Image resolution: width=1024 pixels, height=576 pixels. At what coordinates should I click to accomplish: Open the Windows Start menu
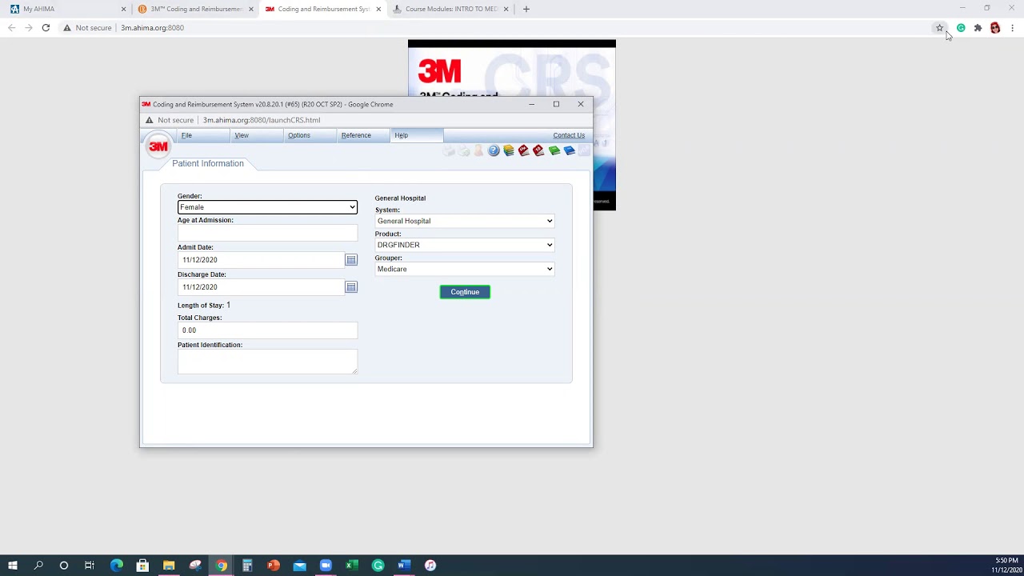coord(13,566)
